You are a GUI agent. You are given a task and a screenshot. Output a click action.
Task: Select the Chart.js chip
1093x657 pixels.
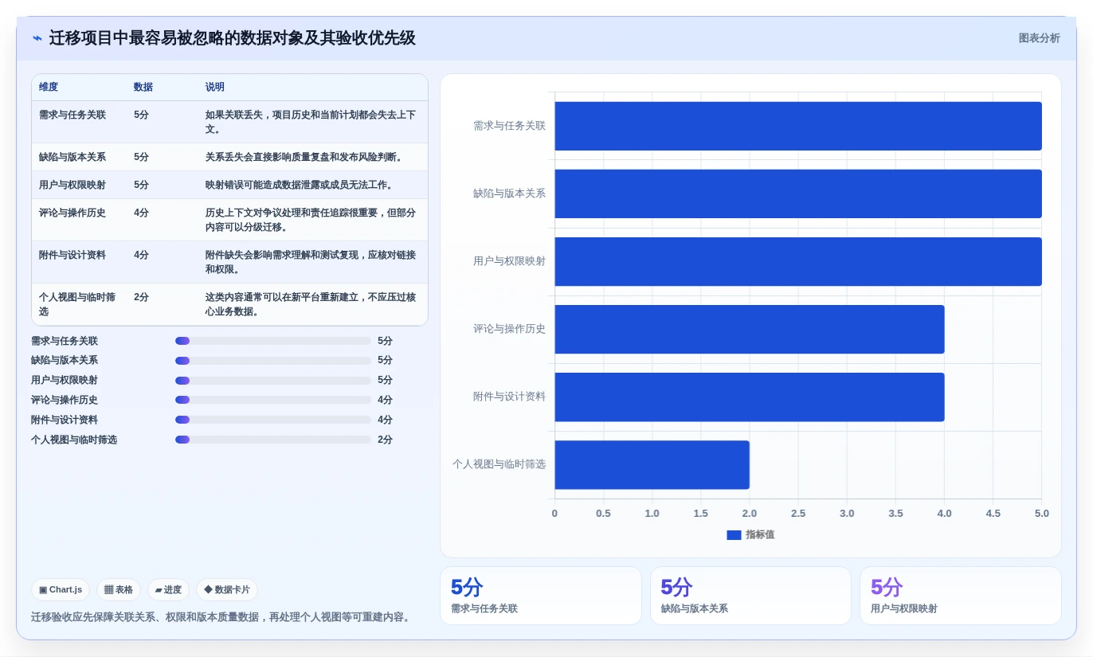(x=61, y=590)
